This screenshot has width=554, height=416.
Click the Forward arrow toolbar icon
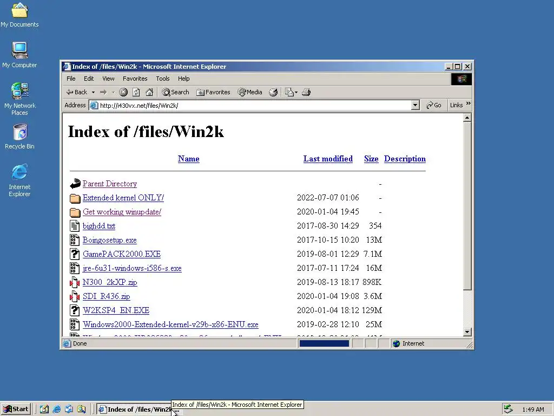pyautogui.click(x=103, y=92)
